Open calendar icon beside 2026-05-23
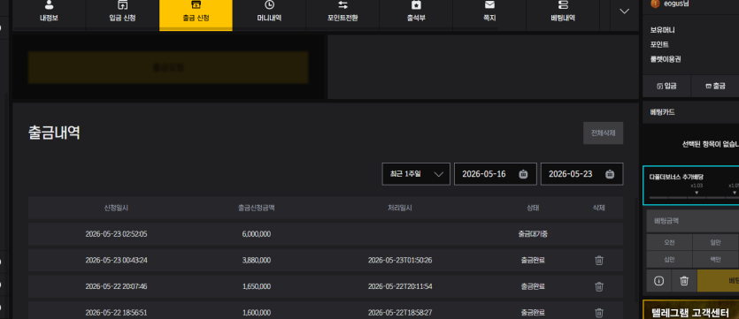 [610, 174]
